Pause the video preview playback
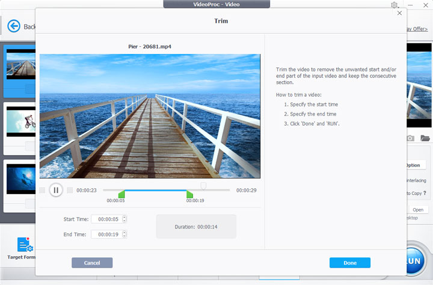 [x=56, y=190]
